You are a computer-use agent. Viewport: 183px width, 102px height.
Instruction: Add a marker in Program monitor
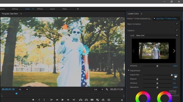(33, 100)
